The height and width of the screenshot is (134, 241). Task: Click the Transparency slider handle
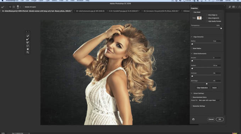pyautogui.click(x=221, y=28)
